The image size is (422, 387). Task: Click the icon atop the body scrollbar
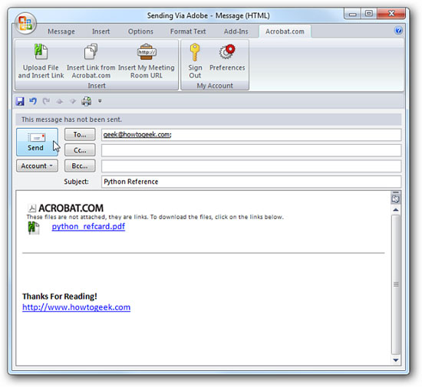pyautogui.click(x=396, y=198)
